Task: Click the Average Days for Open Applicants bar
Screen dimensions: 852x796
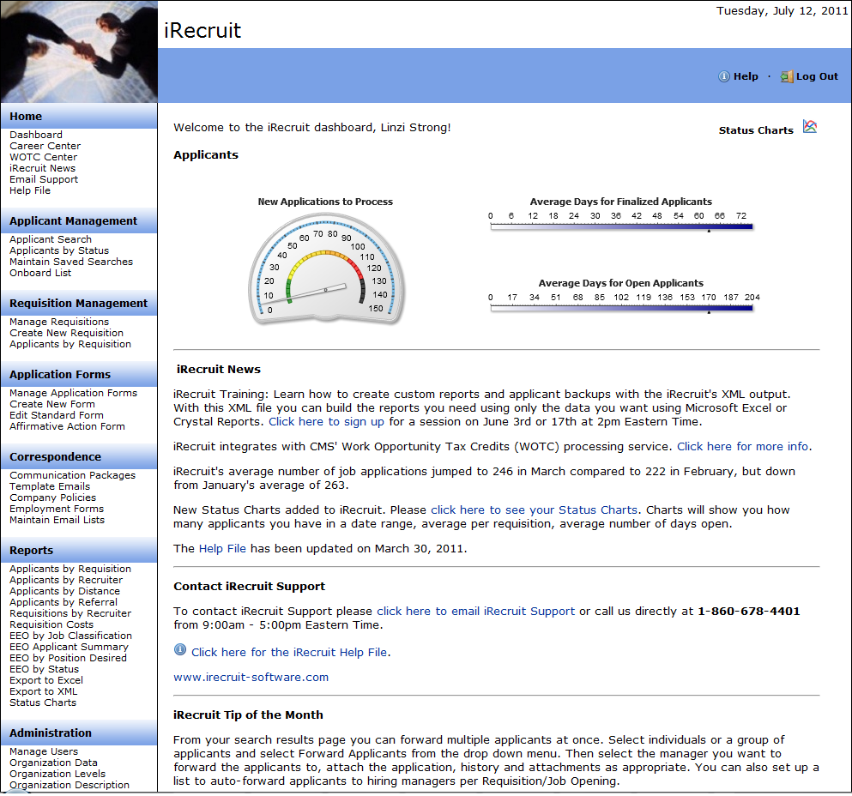Action: [x=621, y=308]
